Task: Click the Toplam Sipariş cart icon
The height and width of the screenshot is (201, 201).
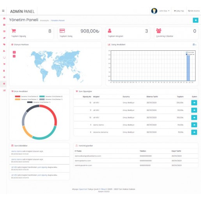Action: 14,31
